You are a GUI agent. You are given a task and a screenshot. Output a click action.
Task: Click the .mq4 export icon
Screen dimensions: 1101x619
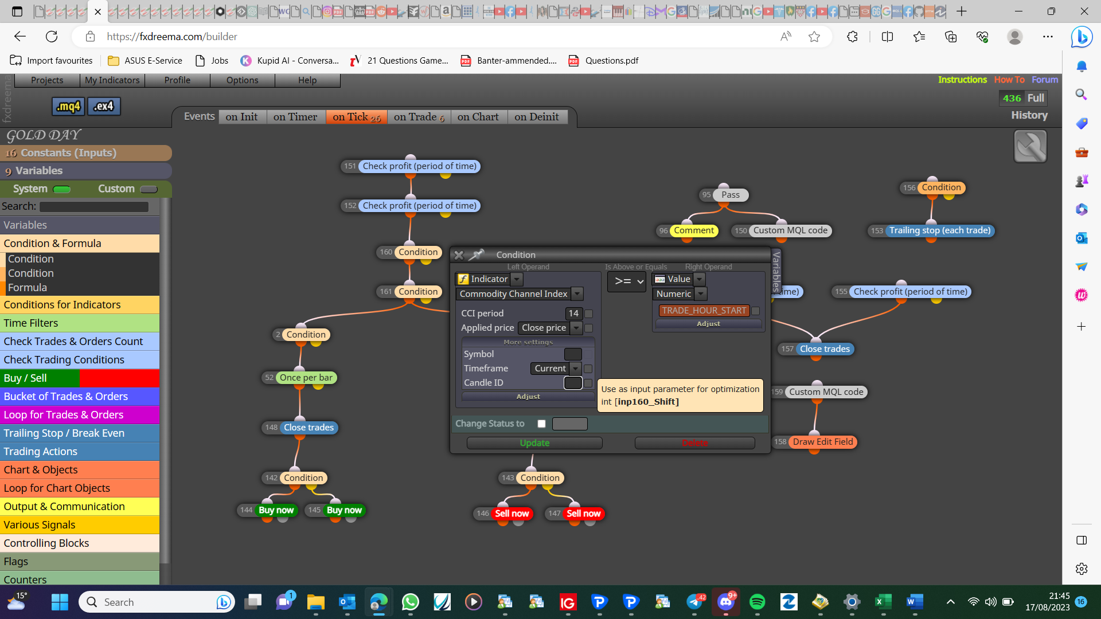[x=68, y=106]
